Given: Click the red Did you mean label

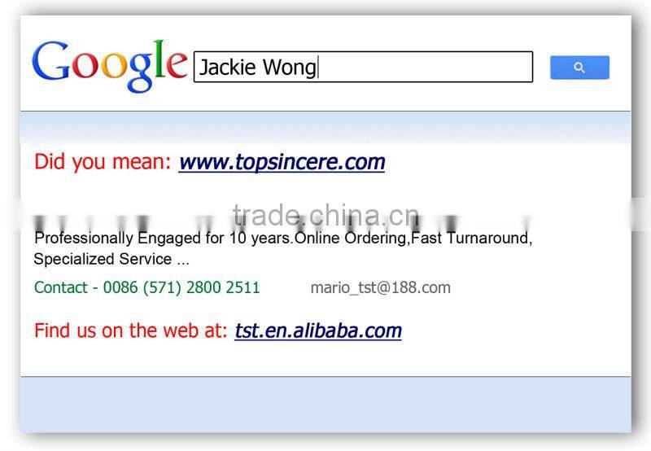Looking at the screenshot, I should click(103, 161).
